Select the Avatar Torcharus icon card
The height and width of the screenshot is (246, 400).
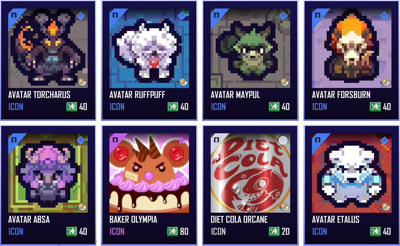tap(48, 60)
